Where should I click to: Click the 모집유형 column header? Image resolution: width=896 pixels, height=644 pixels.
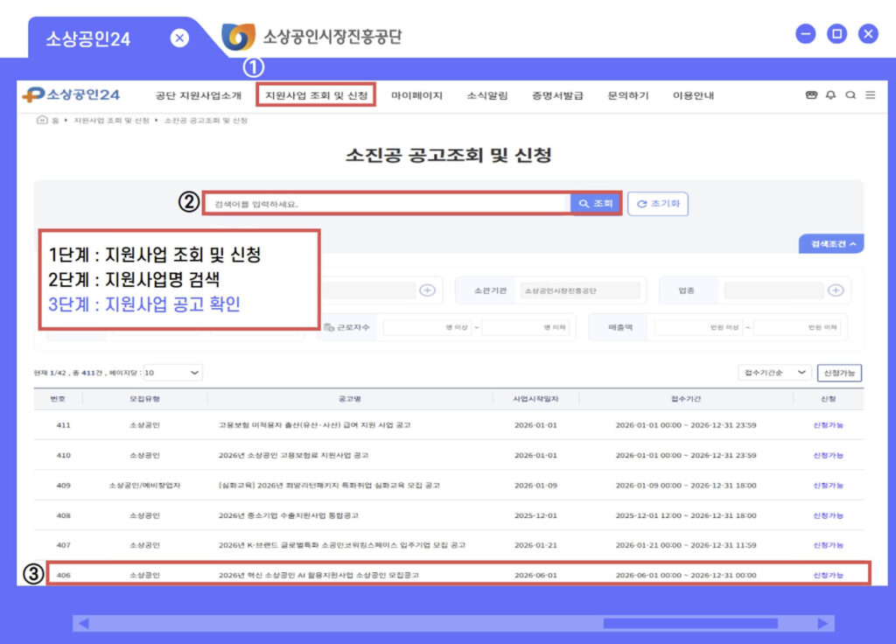[x=144, y=399]
